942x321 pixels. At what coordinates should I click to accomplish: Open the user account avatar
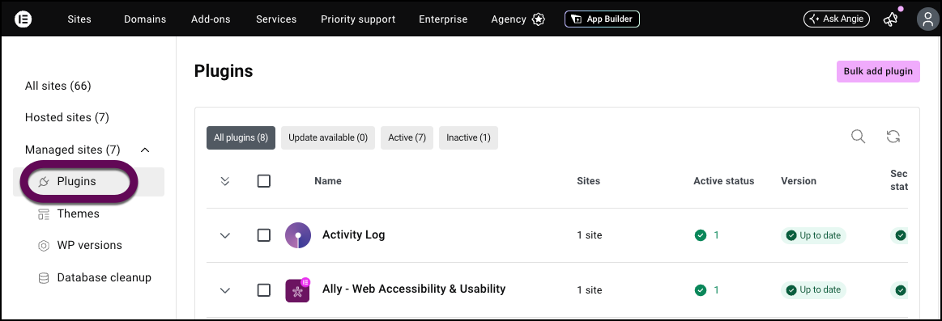(927, 19)
